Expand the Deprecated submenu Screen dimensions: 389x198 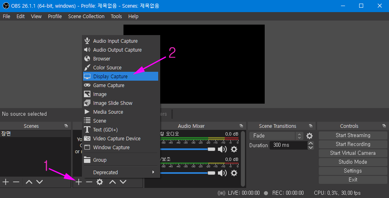pyautogui.click(x=121, y=172)
